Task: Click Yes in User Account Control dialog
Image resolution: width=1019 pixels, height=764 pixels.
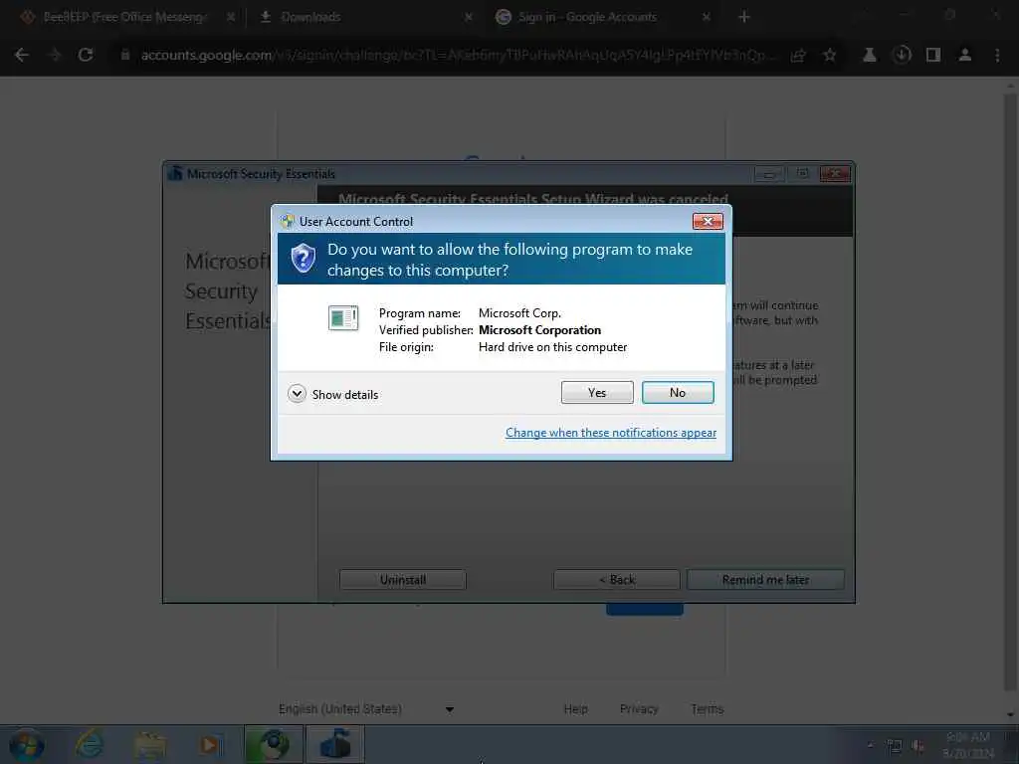Action: (597, 392)
